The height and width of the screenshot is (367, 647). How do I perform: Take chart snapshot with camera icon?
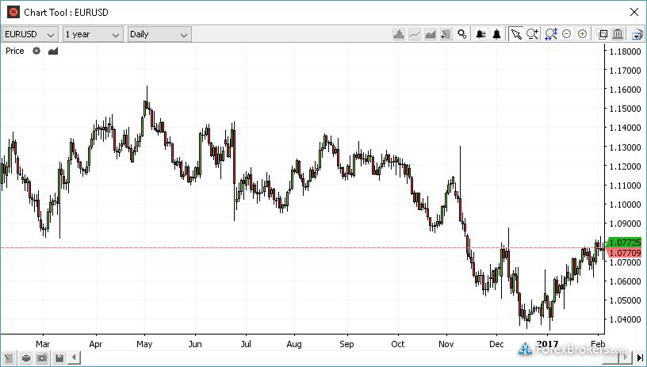[42, 357]
